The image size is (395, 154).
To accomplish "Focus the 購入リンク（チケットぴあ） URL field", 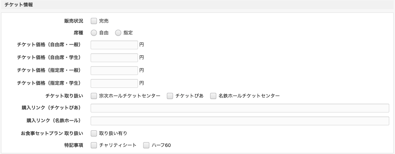I will pos(240,108).
